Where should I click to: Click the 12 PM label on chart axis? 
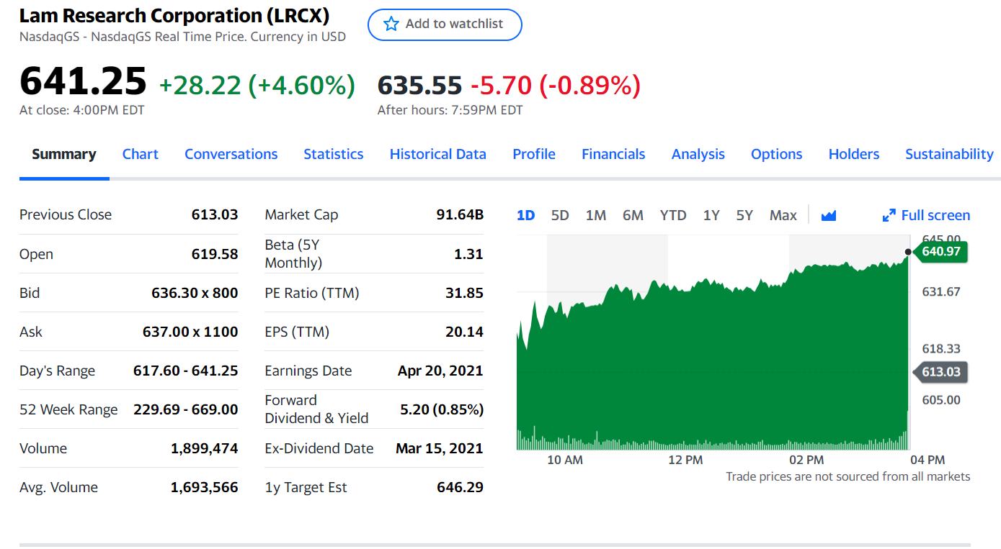685,460
